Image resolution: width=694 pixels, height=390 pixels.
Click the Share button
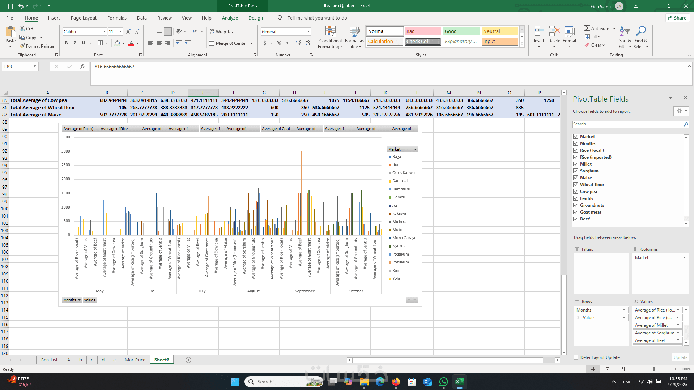tap(677, 18)
